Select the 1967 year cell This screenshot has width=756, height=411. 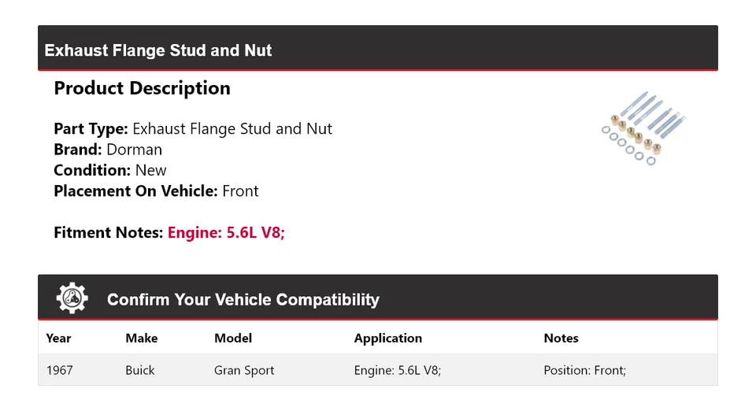click(60, 370)
